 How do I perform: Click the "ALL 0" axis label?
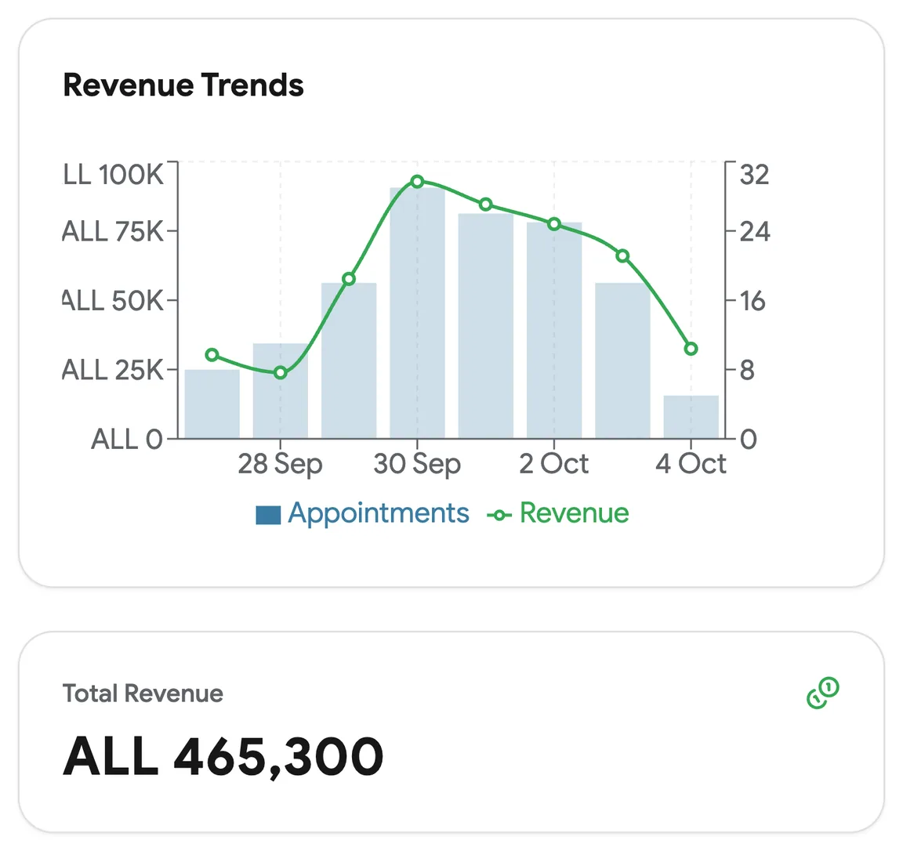pyautogui.click(x=127, y=440)
